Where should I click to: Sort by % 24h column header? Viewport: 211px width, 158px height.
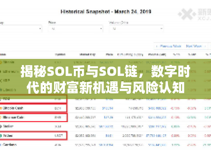tap(192, 55)
